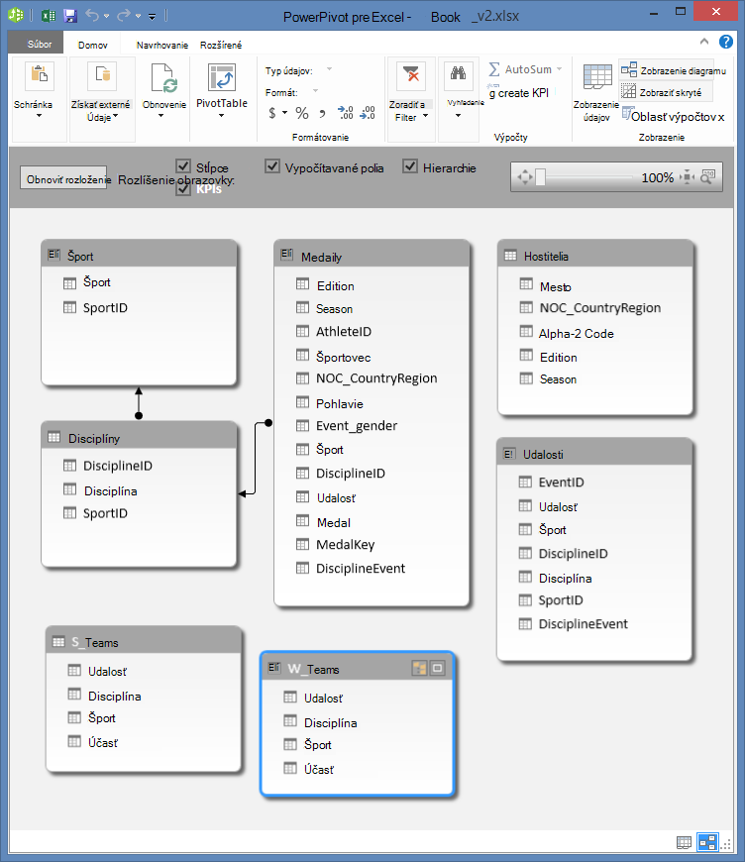Expand the Obnovenie dropdown arrow
Viewport: 745px width, 862px height.
pos(161,116)
